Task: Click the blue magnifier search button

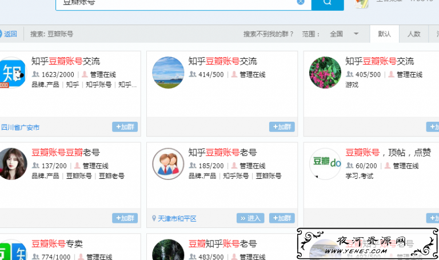Action: click(328, 4)
